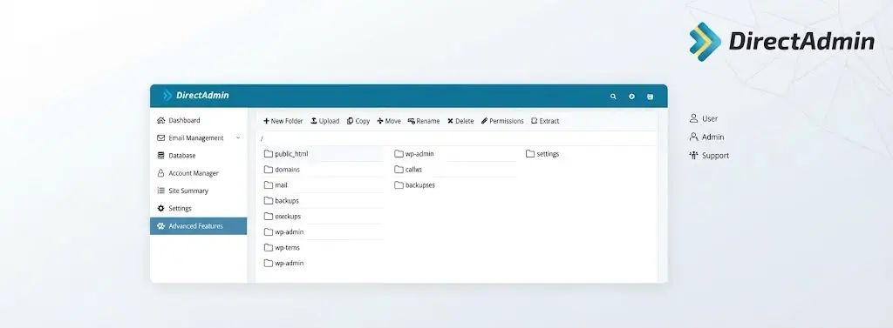Viewport: 893px width, 328px height.
Task: Click the search magnifier icon in header
Action: coord(613,97)
